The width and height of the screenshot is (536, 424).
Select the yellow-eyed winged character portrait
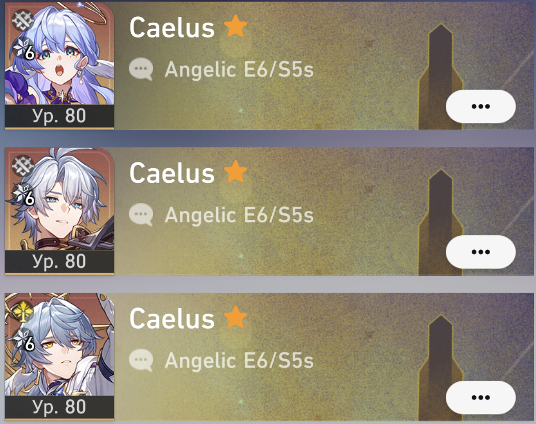click(x=60, y=345)
